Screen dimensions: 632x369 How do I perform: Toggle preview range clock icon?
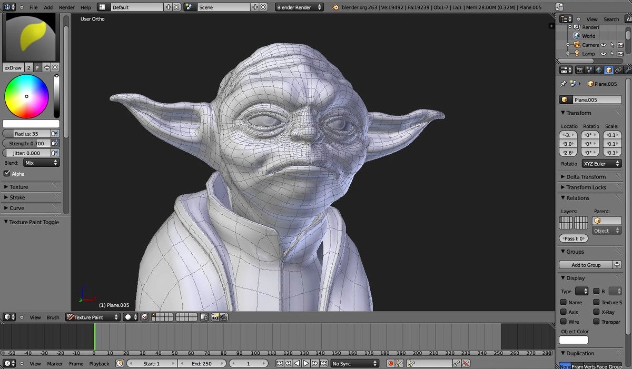tap(120, 363)
